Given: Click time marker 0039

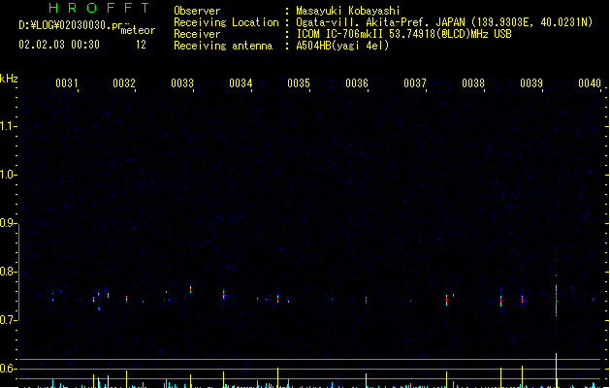Looking at the screenshot, I should [531, 83].
